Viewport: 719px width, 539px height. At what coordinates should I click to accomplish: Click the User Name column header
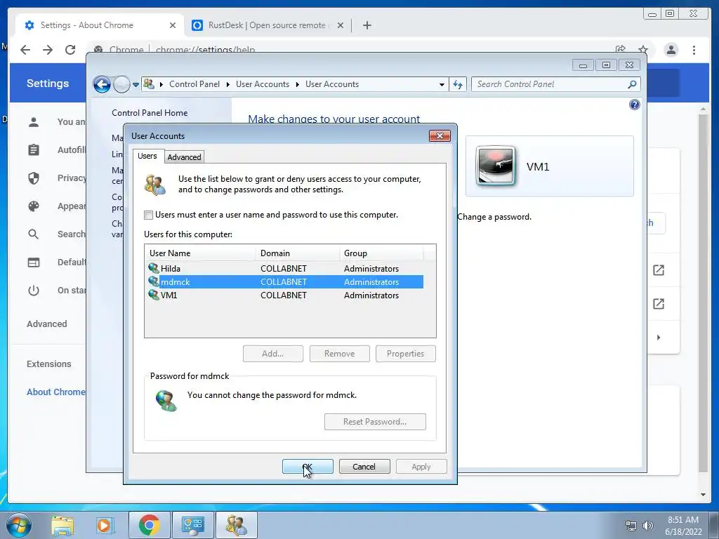tap(200, 253)
